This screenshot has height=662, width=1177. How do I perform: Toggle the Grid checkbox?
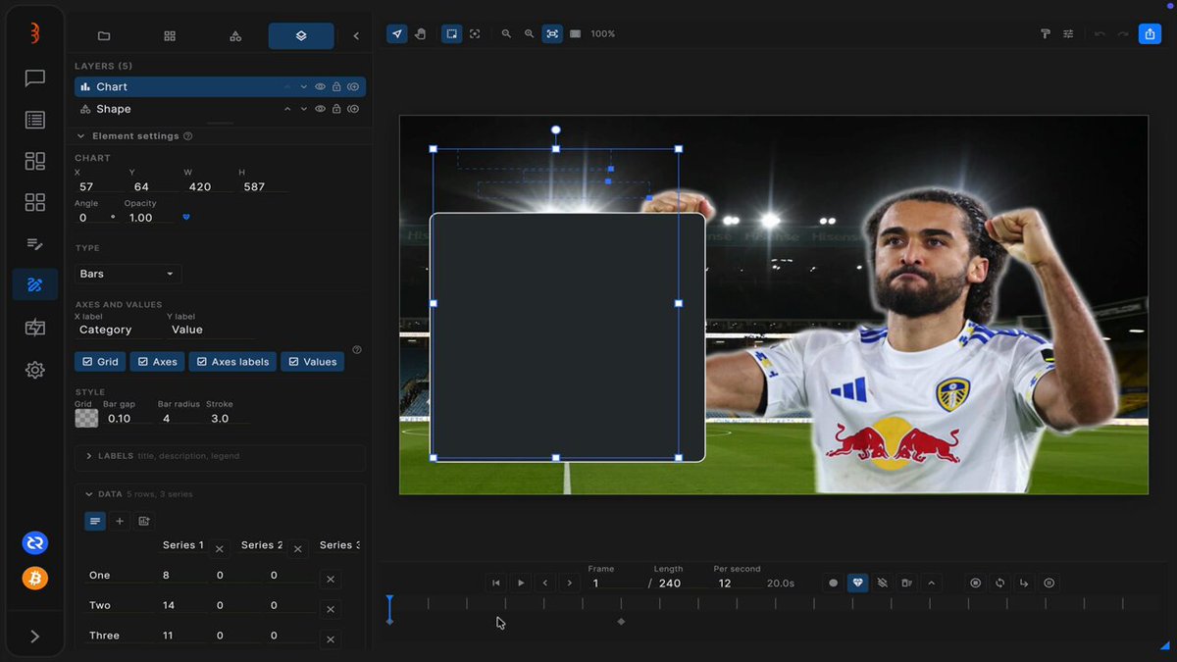click(x=99, y=362)
